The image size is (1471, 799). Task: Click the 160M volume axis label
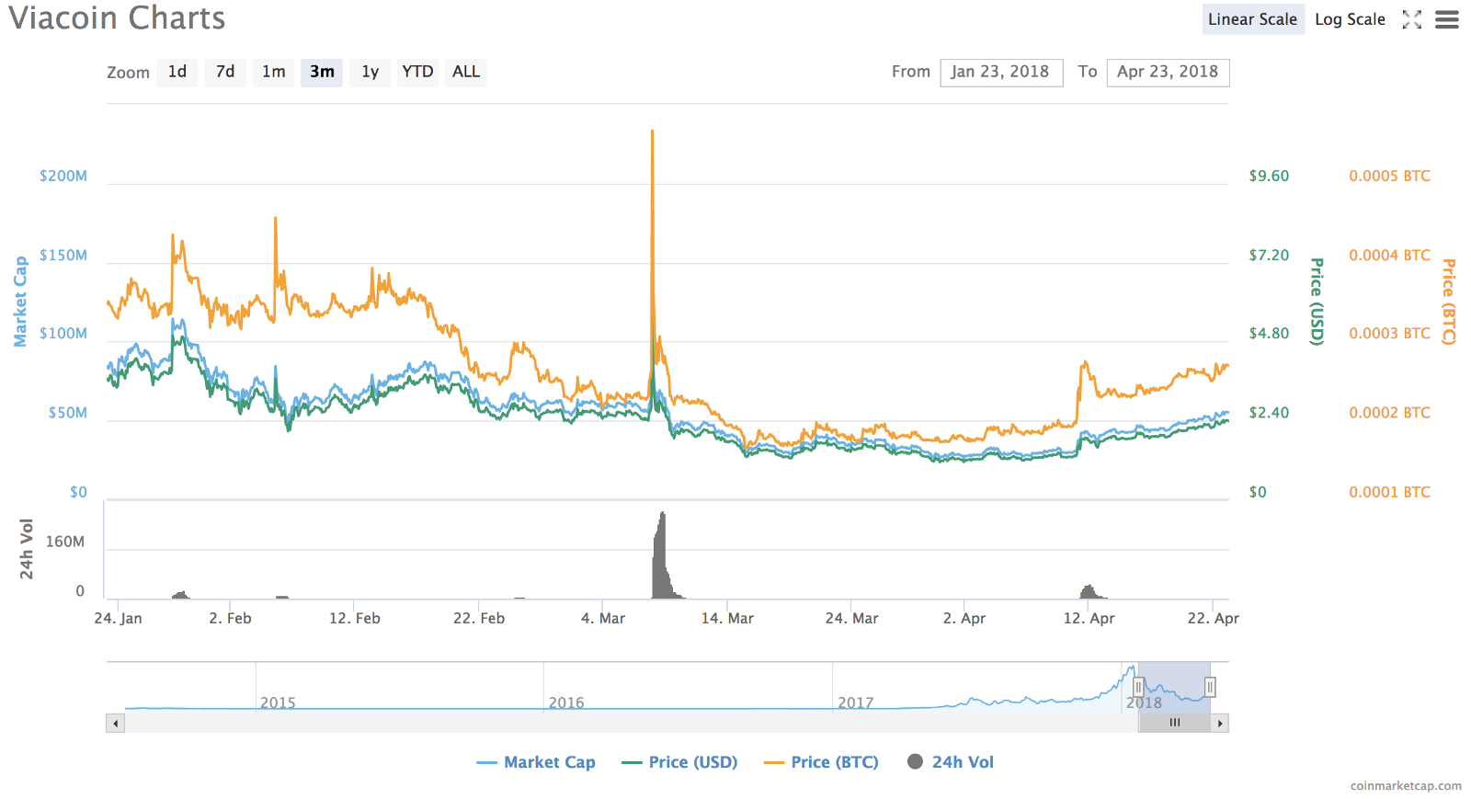tap(65, 542)
